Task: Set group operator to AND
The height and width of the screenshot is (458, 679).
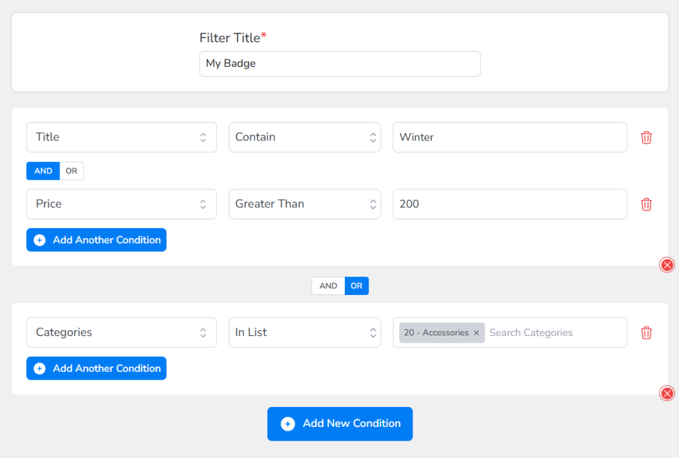Action: point(328,286)
